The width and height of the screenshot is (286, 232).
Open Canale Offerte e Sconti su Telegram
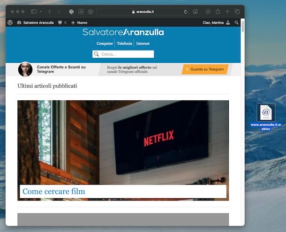pyautogui.click(x=61, y=69)
